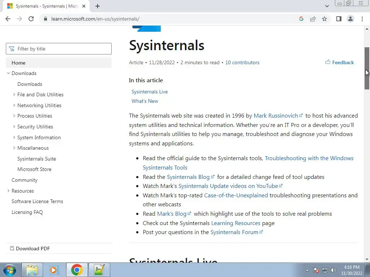Image resolution: width=370 pixels, height=277 pixels.
Task: Click the Download PDF icon
Action: [12, 248]
